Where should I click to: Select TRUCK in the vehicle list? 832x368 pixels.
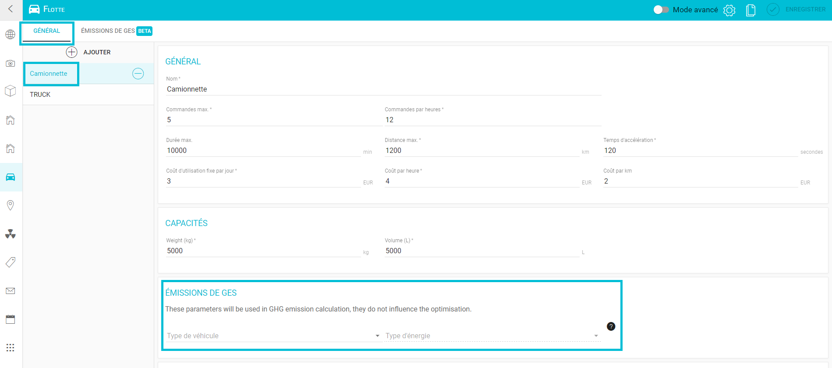[88, 95]
